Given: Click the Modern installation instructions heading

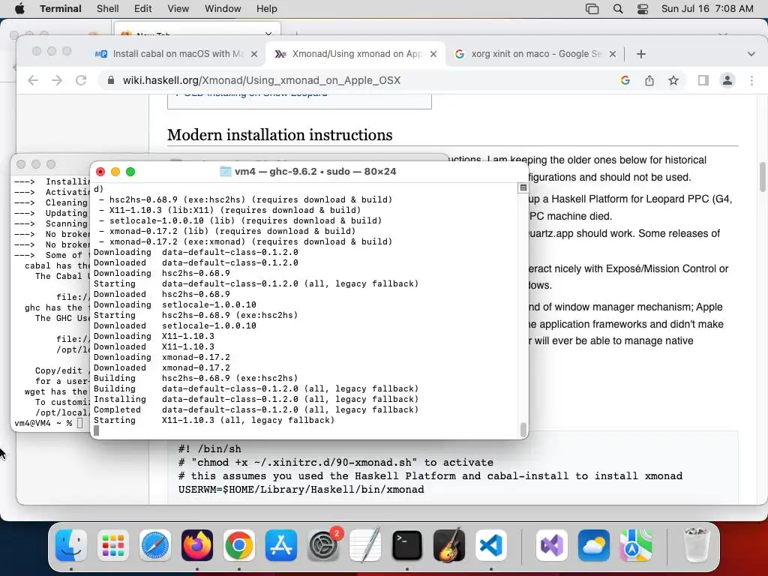Looking at the screenshot, I should tap(280, 135).
